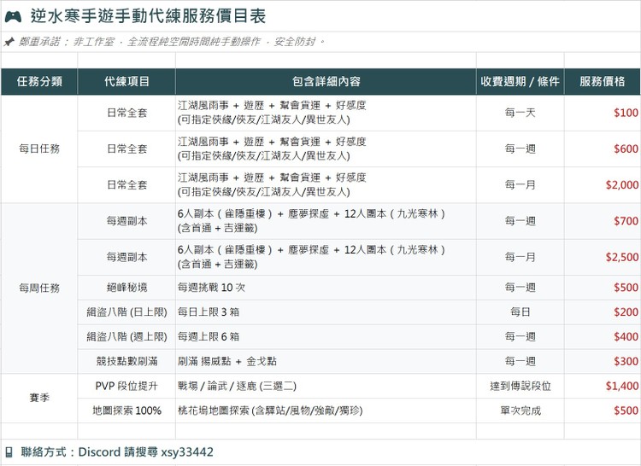Viewport: 641px width, 466px height.
Task: Click the title 逆水寒手遊手動代練服務價目表
Action: click(148, 16)
